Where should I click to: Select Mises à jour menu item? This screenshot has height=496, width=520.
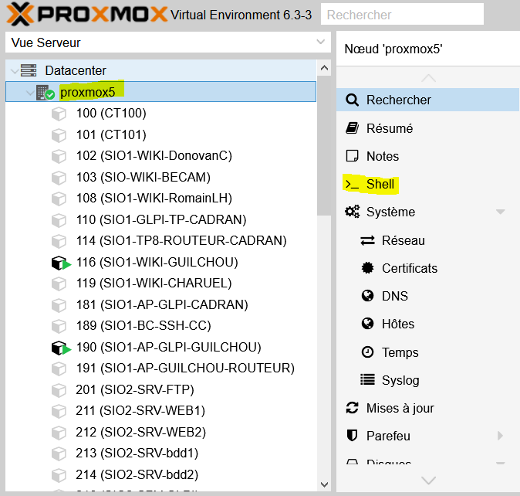400,408
